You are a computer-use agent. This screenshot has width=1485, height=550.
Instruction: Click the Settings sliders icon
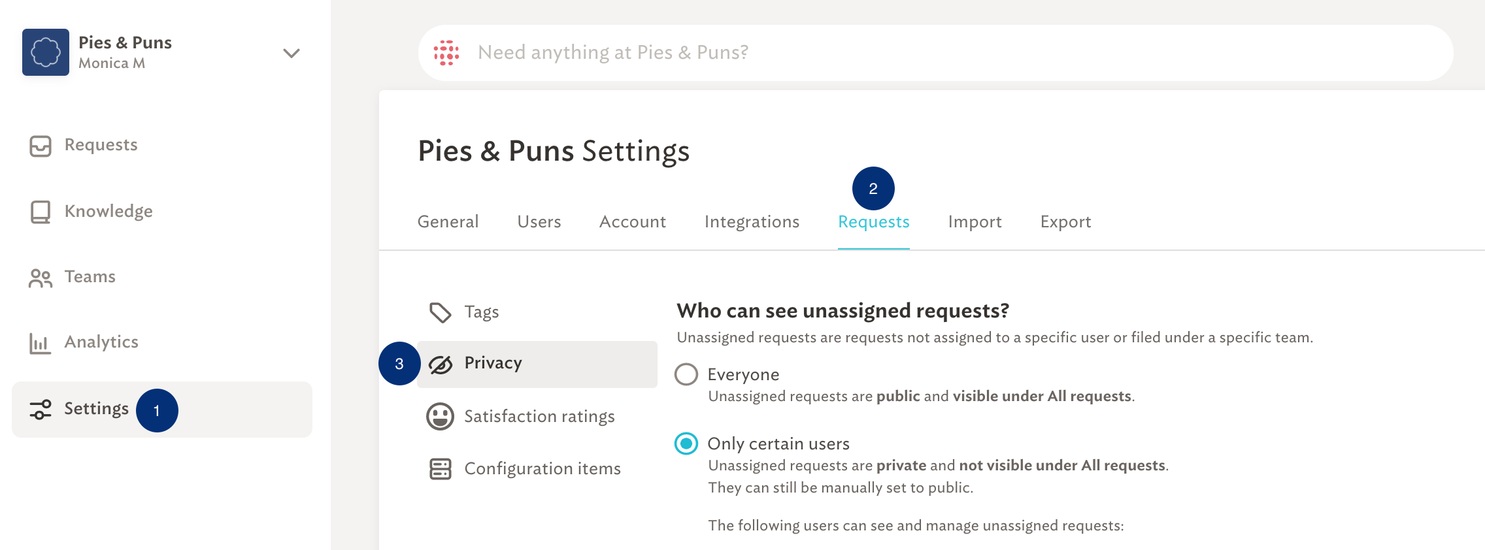coord(41,410)
